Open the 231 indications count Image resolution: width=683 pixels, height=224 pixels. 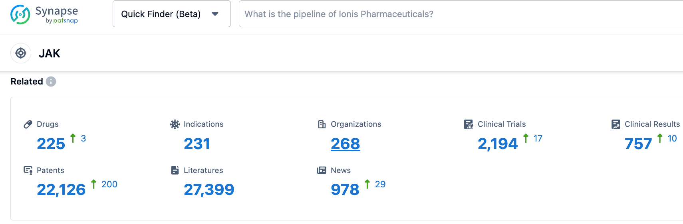(x=197, y=143)
